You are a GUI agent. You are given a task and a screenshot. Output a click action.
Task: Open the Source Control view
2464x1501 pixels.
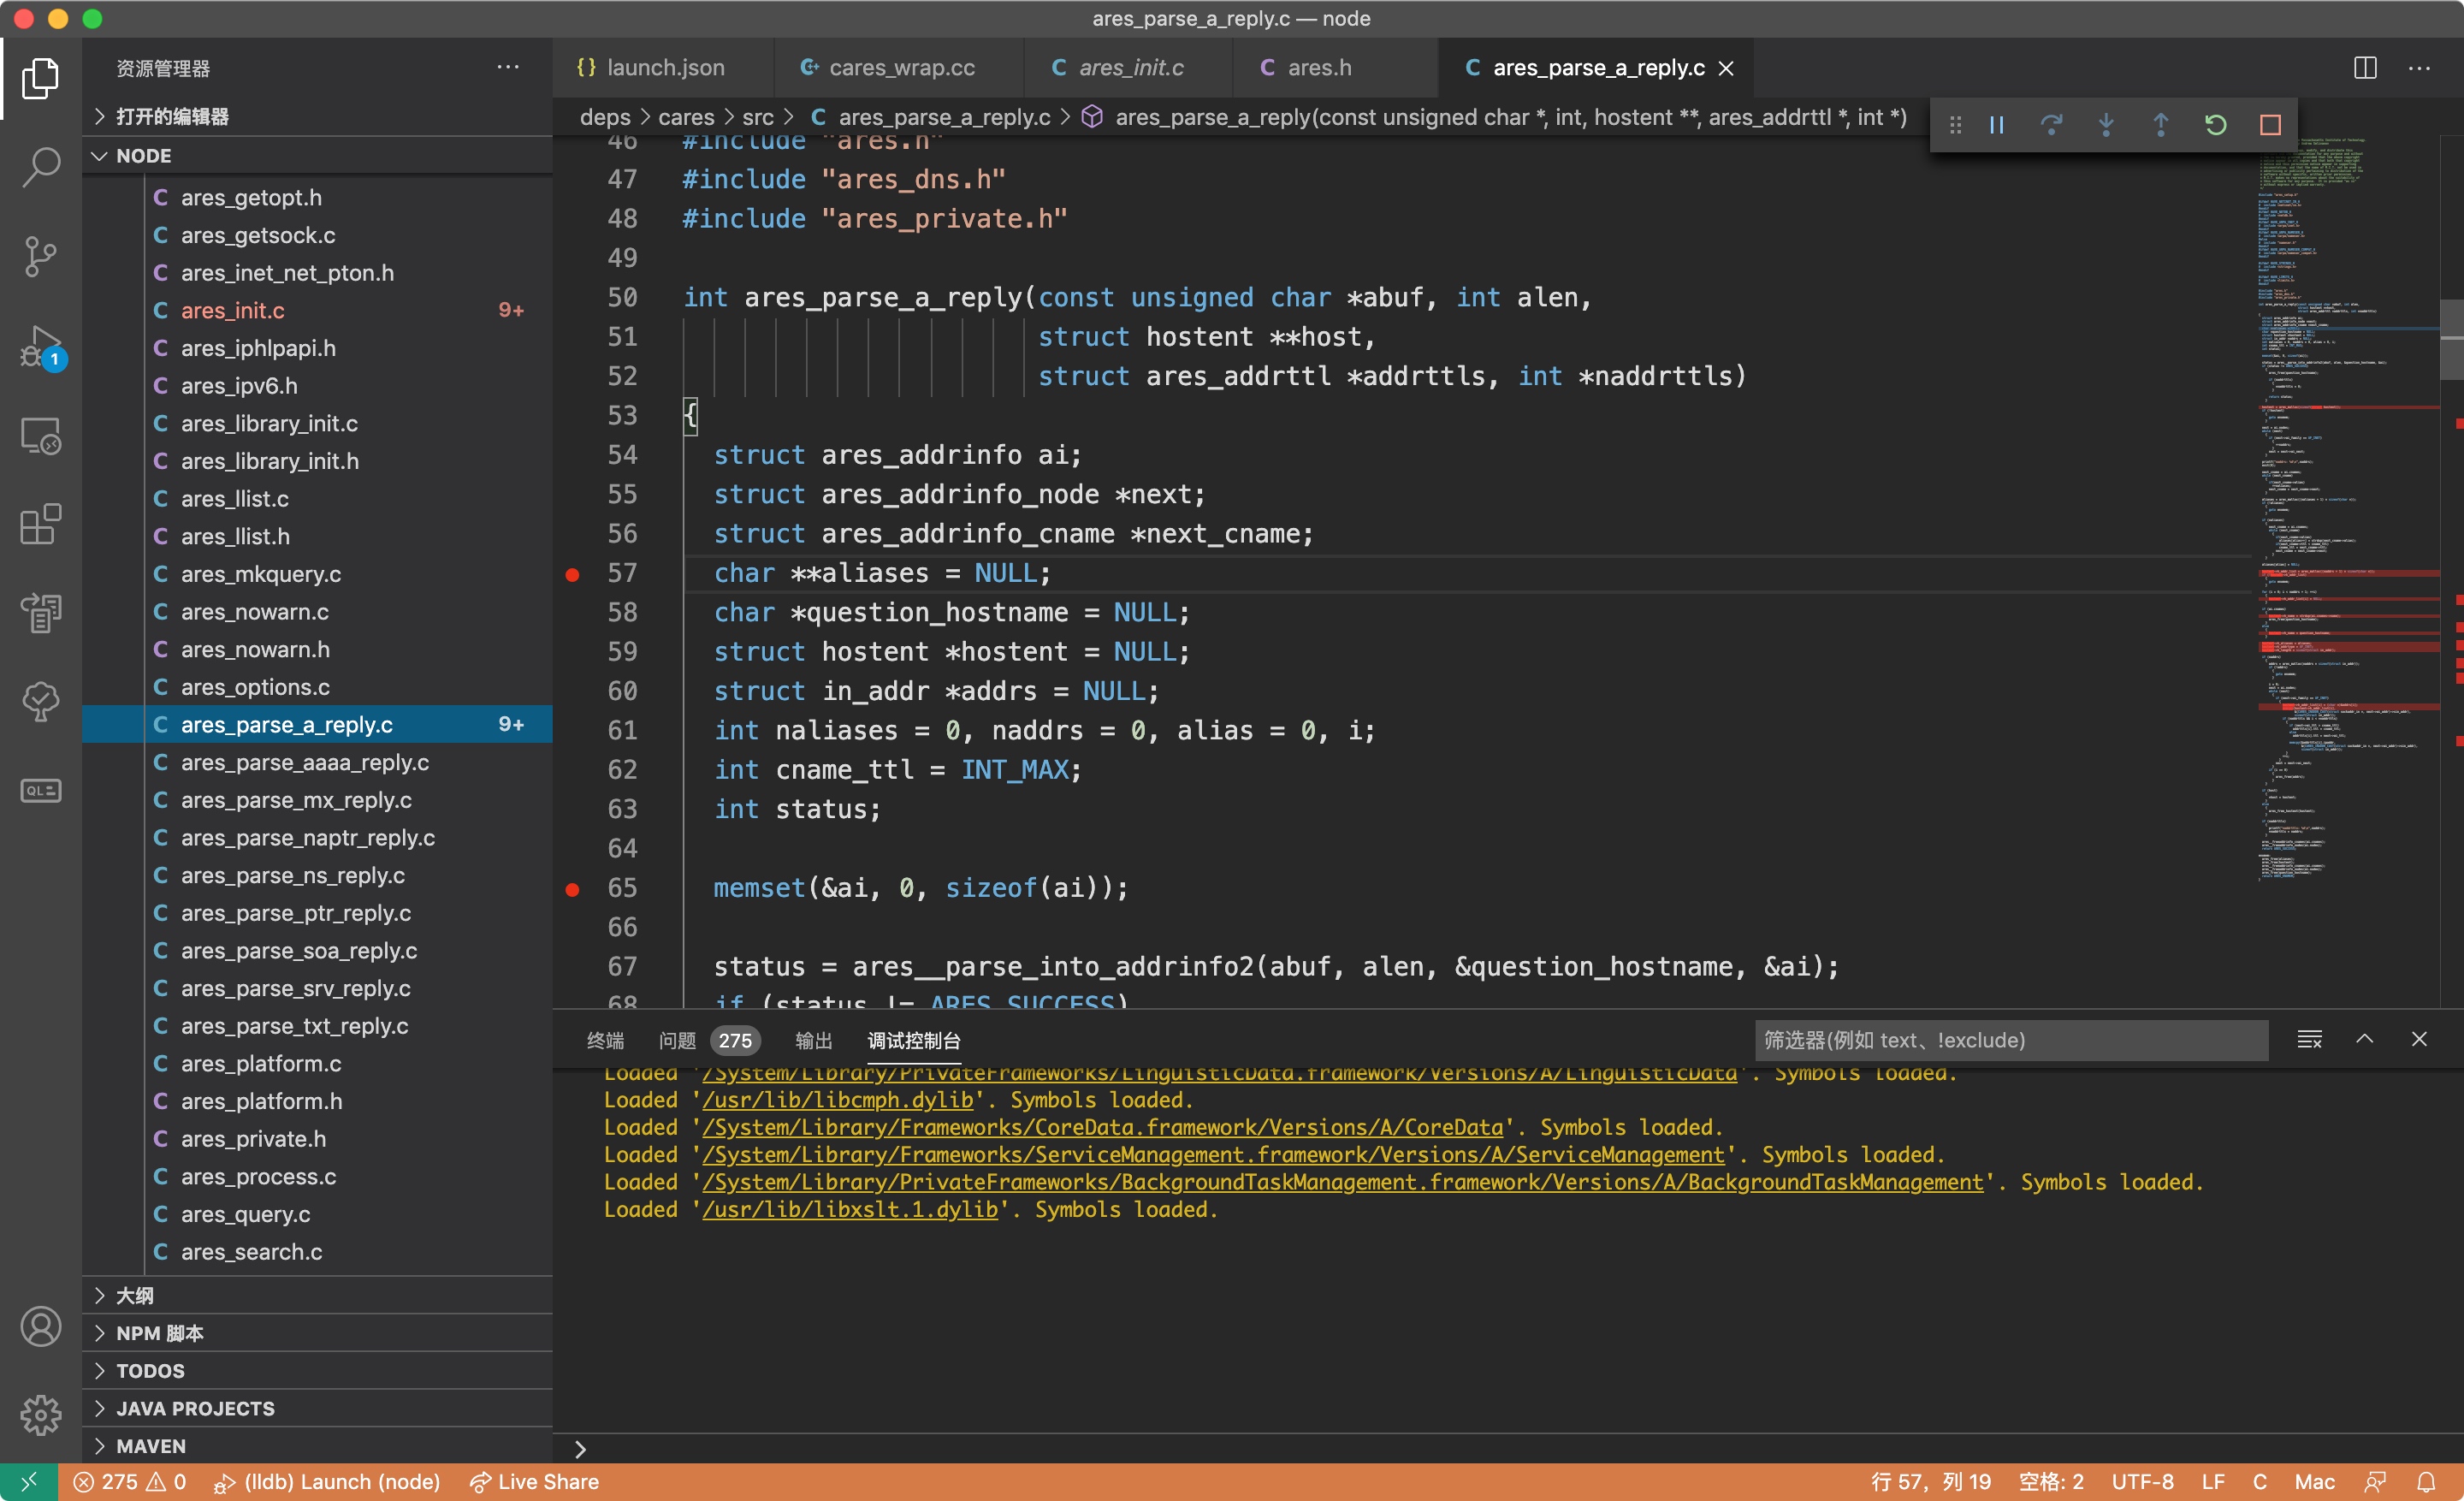40,257
